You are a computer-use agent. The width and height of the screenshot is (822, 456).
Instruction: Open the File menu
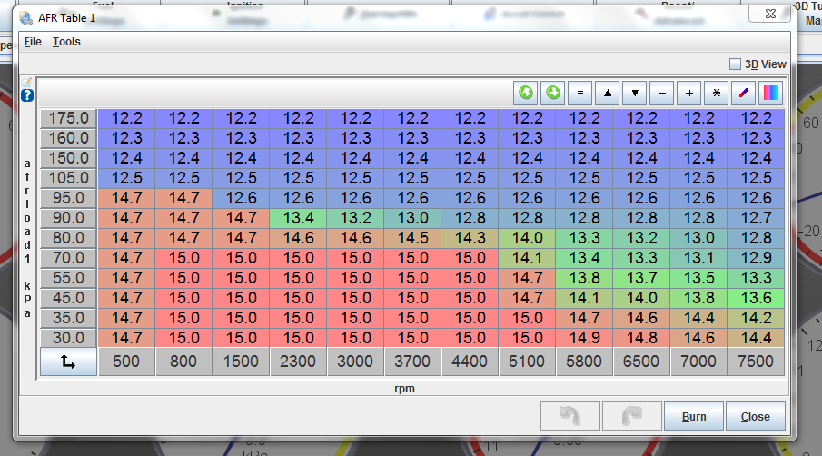point(33,42)
